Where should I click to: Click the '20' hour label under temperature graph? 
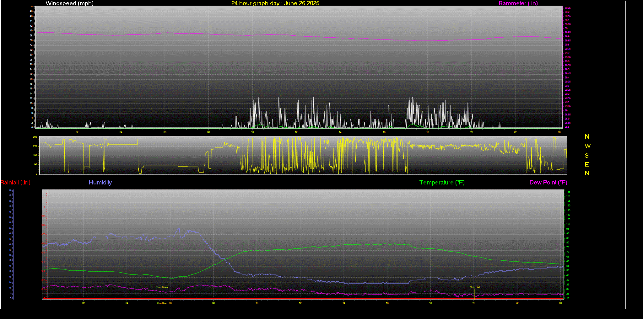pyautogui.click(x=474, y=303)
